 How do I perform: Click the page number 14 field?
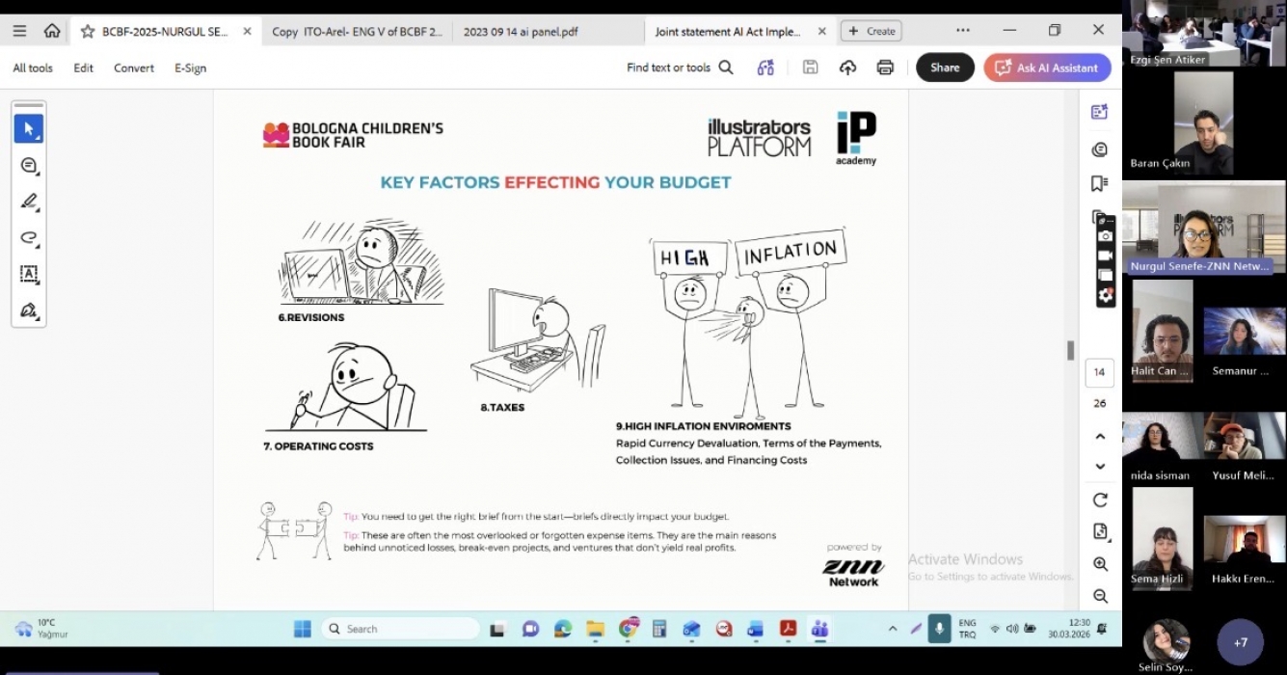[1100, 372]
